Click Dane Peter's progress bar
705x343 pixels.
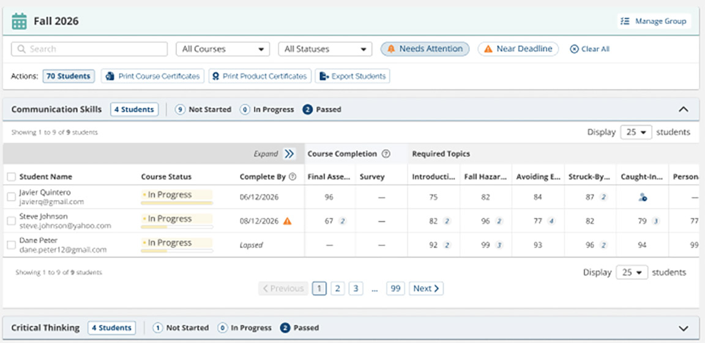tap(177, 251)
